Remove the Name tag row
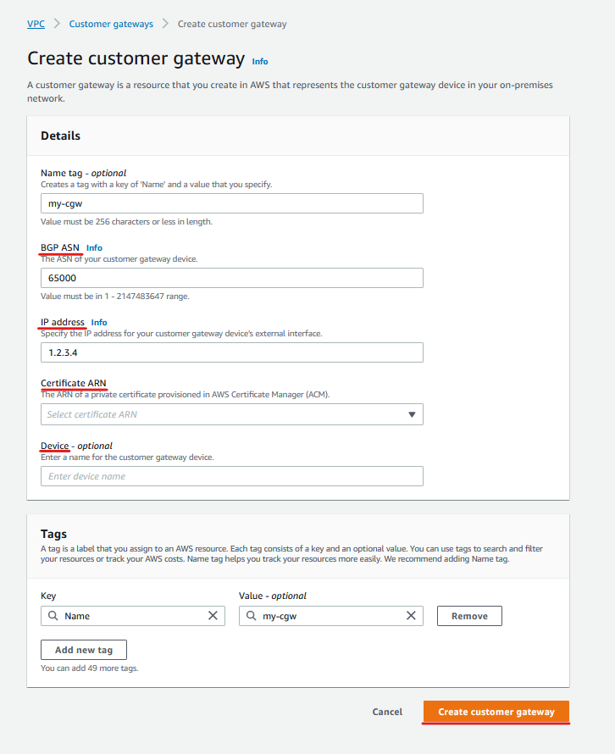Image resolution: width=615 pixels, height=754 pixels. pyautogui.click(x=469, y=616)
